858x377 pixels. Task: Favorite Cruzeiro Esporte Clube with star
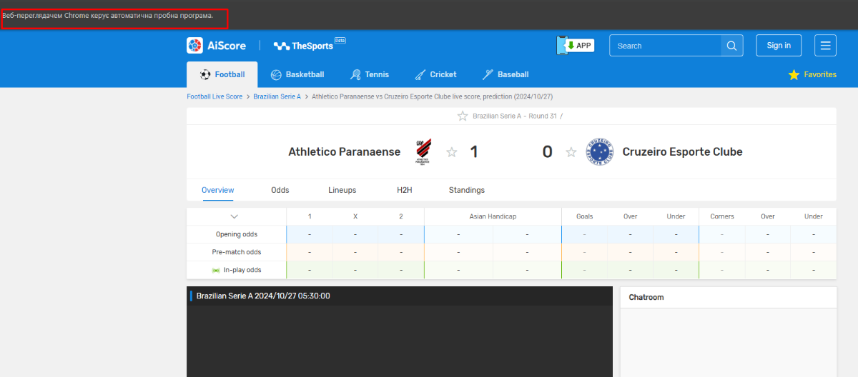[571, 152]
